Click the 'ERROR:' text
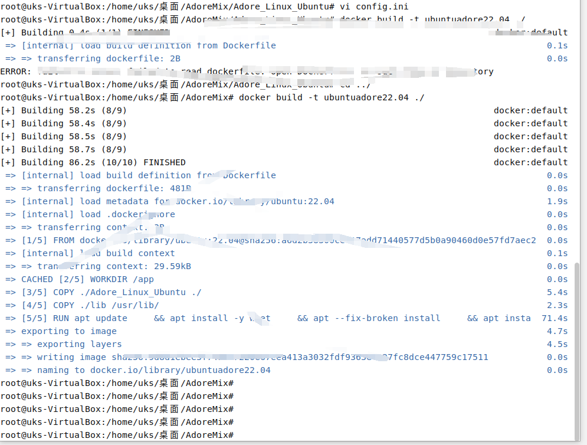The height and width of the screenshot is (445, 587). coord(16,71)
